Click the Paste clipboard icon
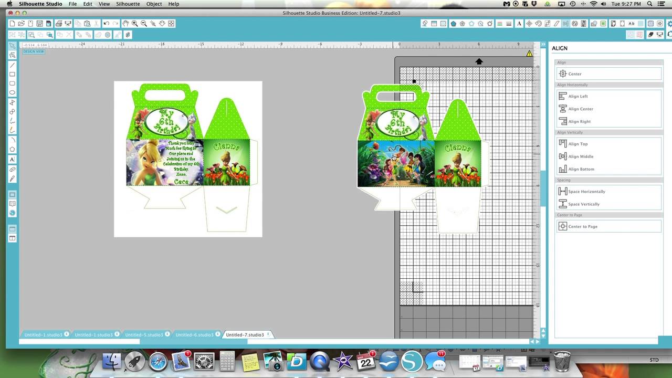 (87, 24)
